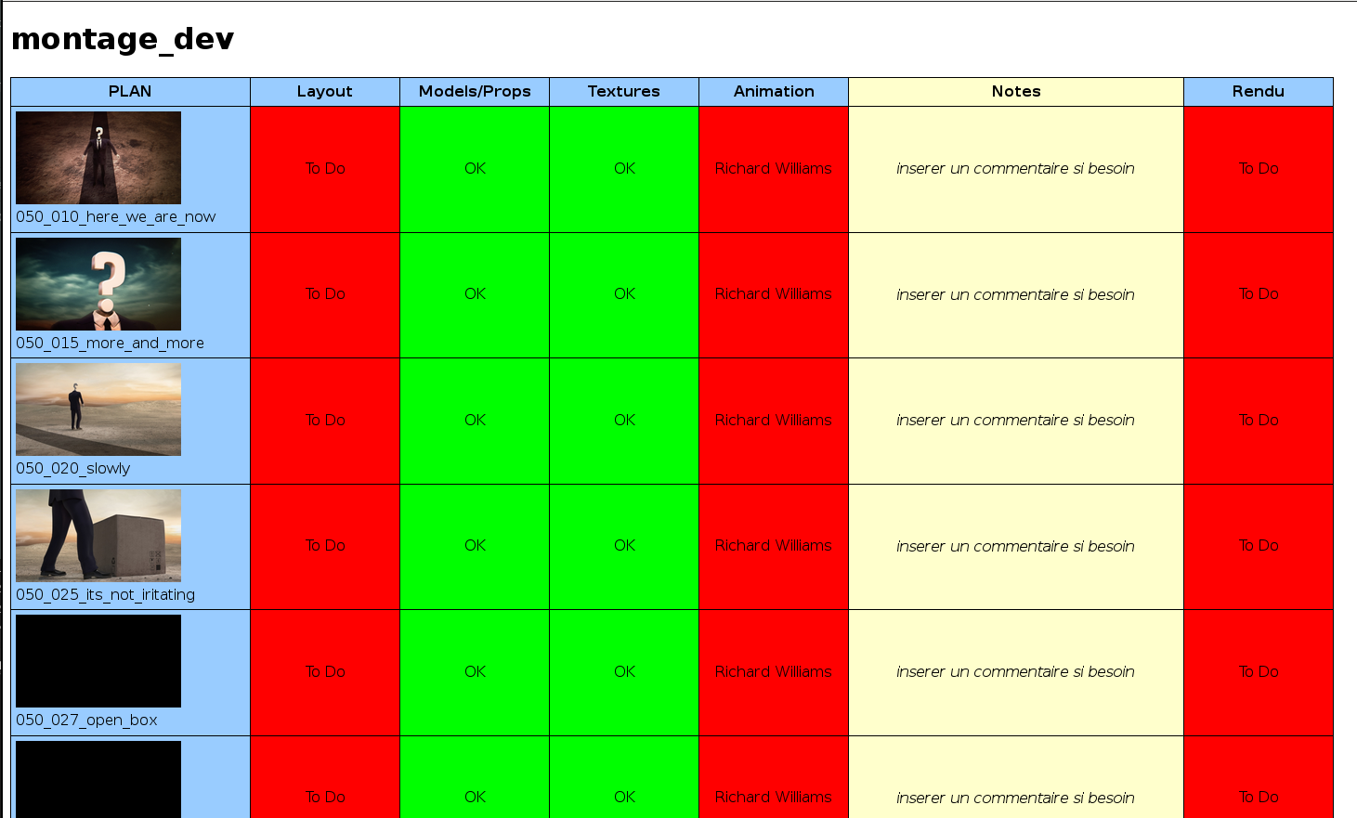This screenshot has width=1357, height=818.
Task: Click Richard Williams in 050_025_its_not_iritating row
Action: tap(774, 546)
